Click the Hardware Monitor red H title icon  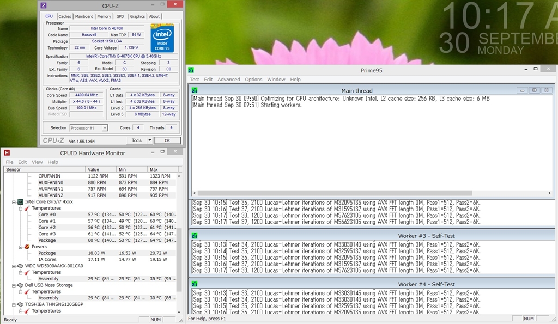point(7,153)
